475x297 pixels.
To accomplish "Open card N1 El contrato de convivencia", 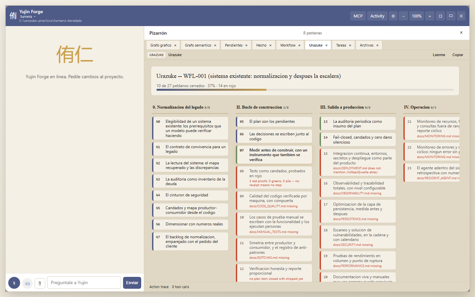I will pos(190,149).
